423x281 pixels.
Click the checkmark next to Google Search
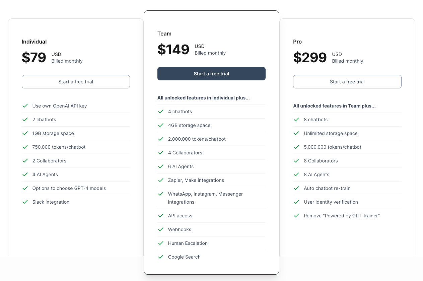[161, 257]
